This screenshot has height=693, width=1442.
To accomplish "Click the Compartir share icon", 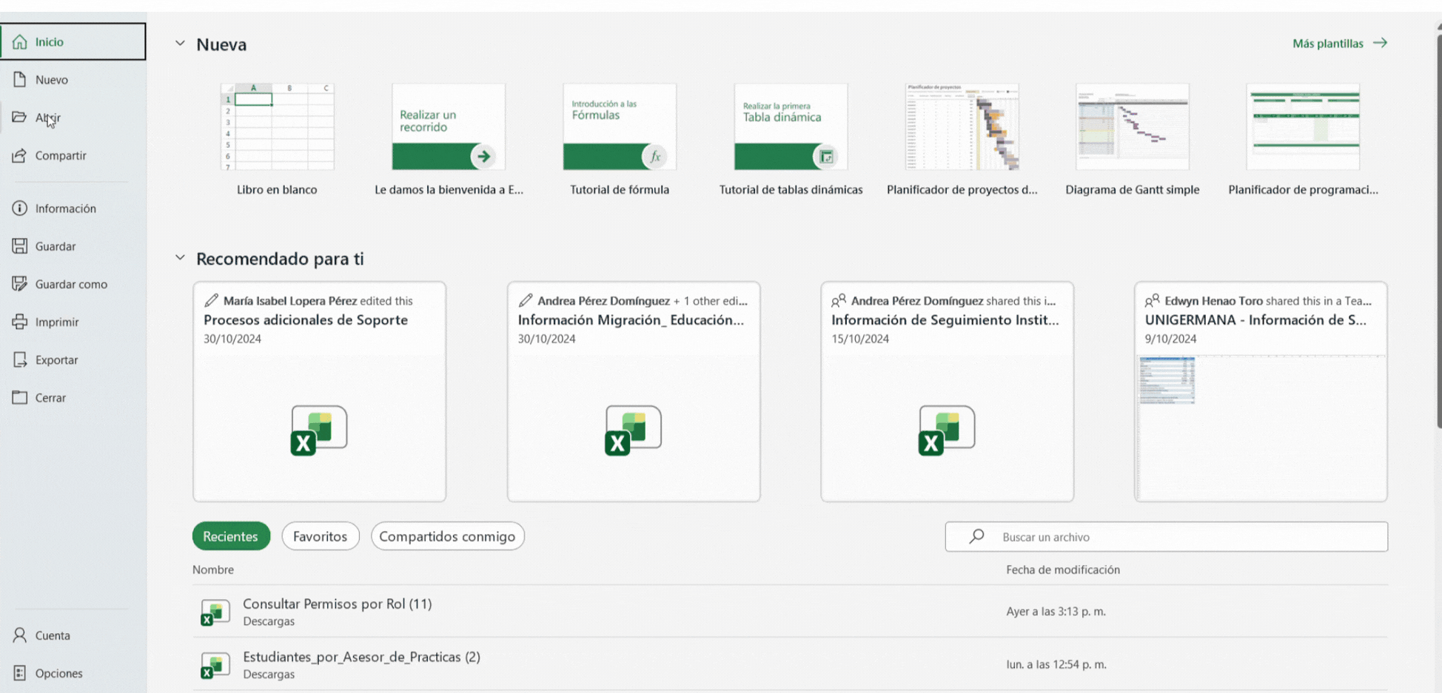I will click(x=20, y=155).
